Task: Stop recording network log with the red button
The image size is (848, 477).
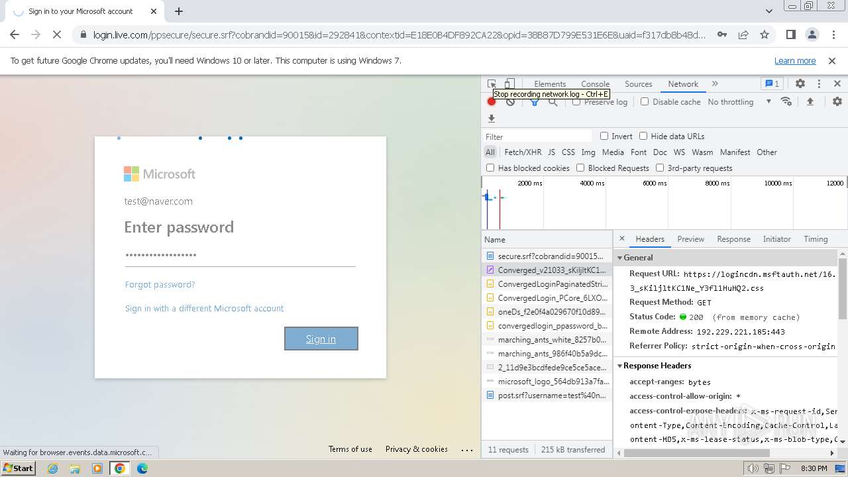Action: pyautogui.click(x=492, y=101)
